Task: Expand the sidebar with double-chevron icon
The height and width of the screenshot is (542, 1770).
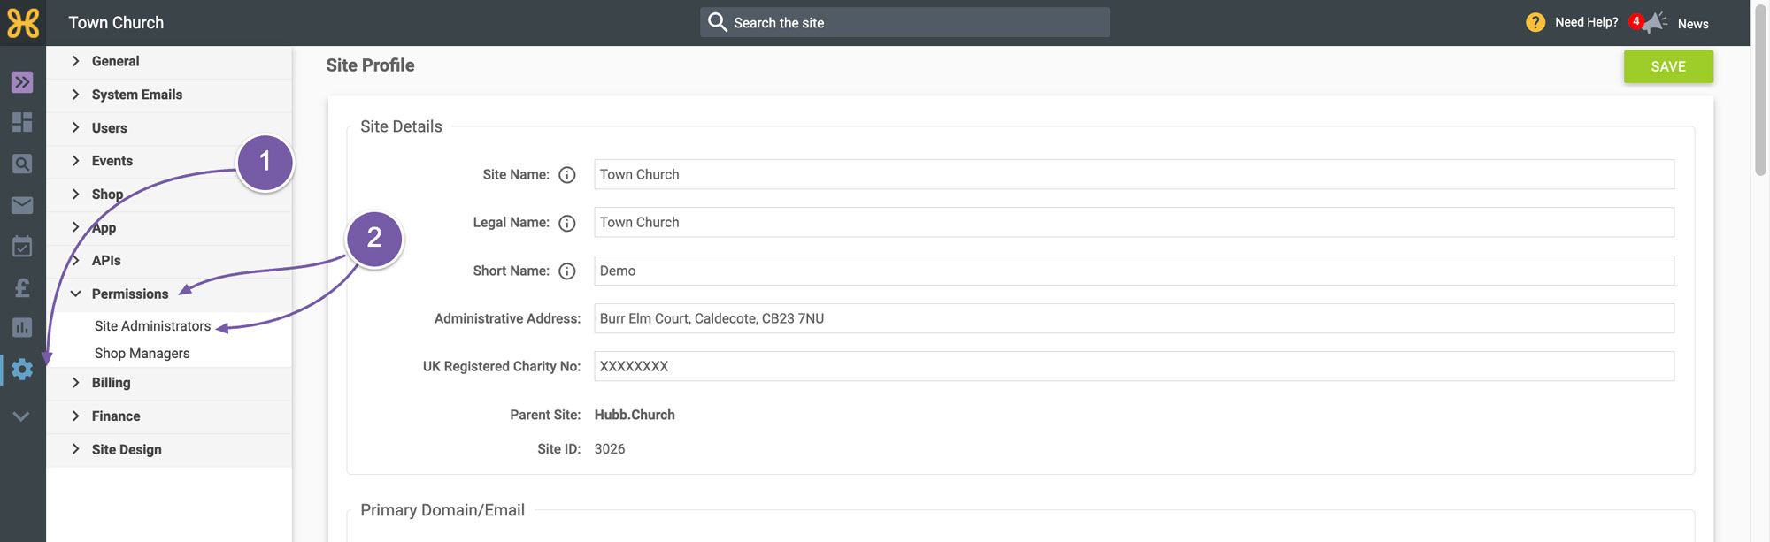Action: click(x=22, y=82)
